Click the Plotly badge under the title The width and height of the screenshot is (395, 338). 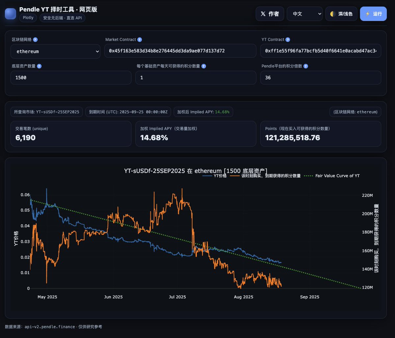tap(28, 18)
